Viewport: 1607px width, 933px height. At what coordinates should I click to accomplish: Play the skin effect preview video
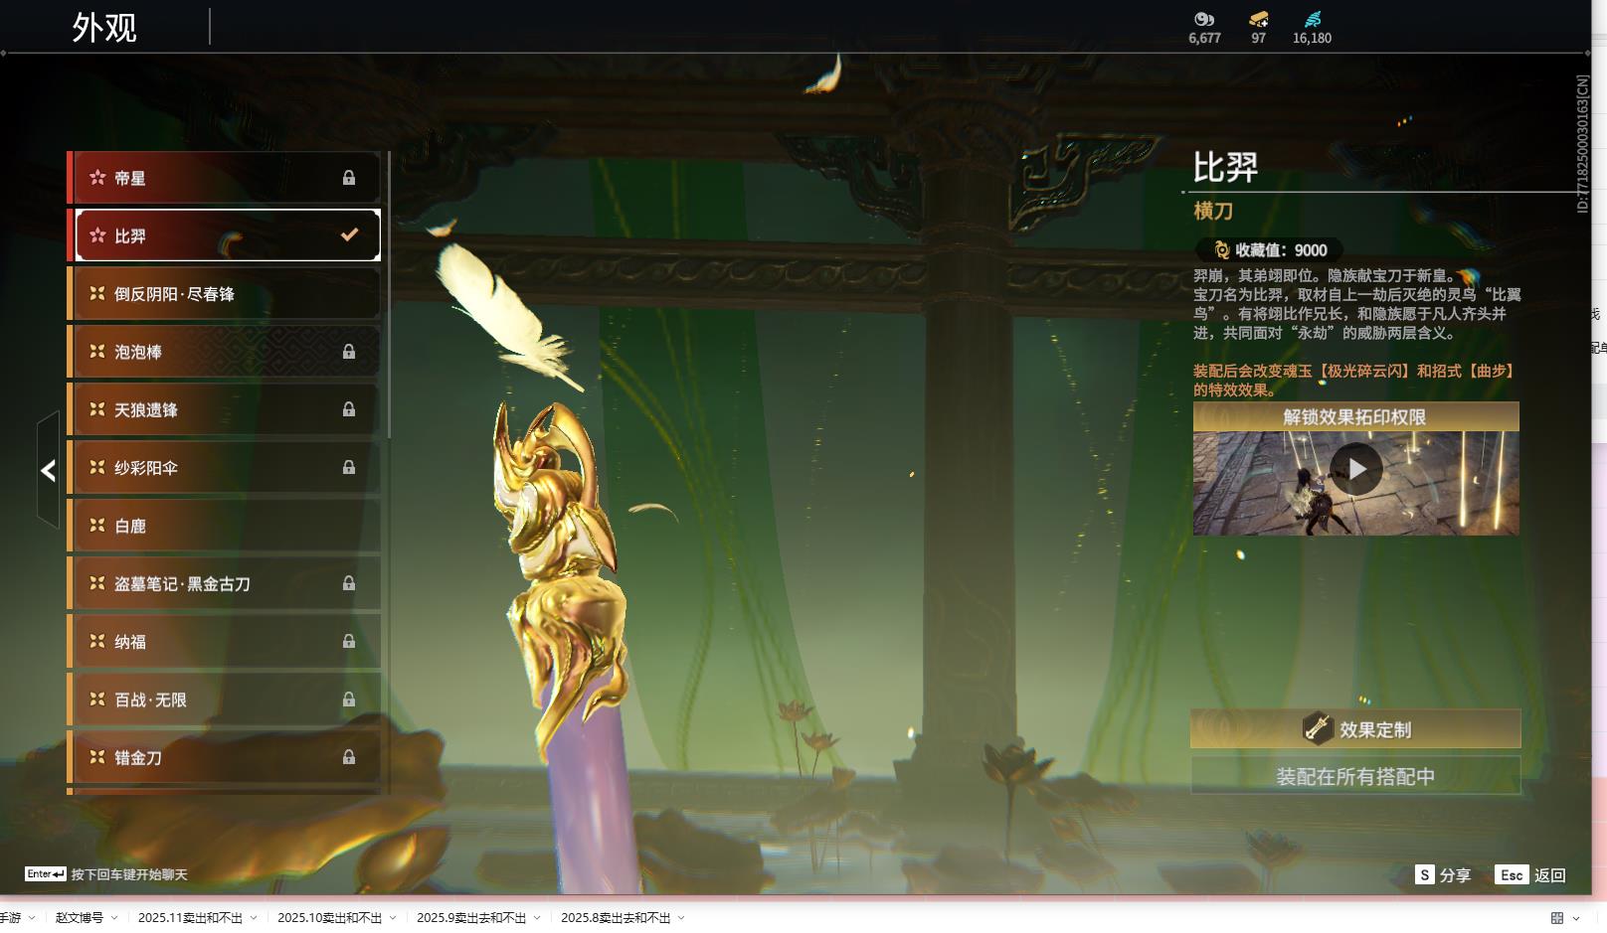pos(1356,469)
